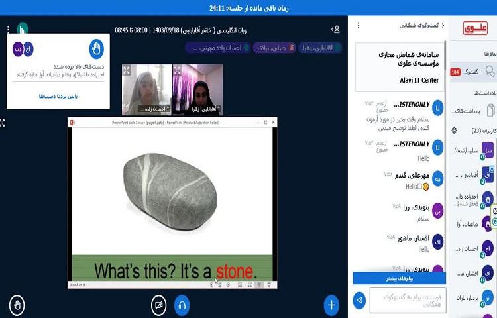This screenshot has width=497, height=318.
Task: Click the PowerPoint icon in shared window title
Action: tap(72, 123)
